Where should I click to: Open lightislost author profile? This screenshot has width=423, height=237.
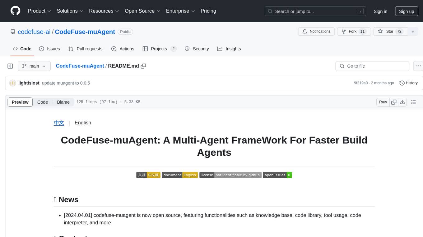click(x=29, y=83)
